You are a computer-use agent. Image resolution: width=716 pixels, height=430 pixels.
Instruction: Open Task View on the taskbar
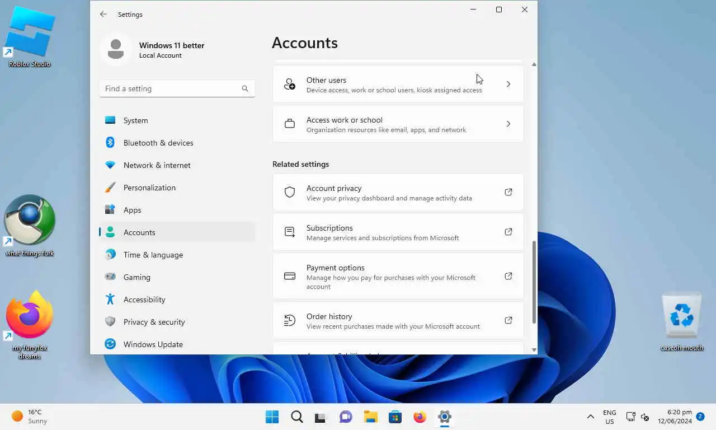pyautogui.click(x=321, y=417)
